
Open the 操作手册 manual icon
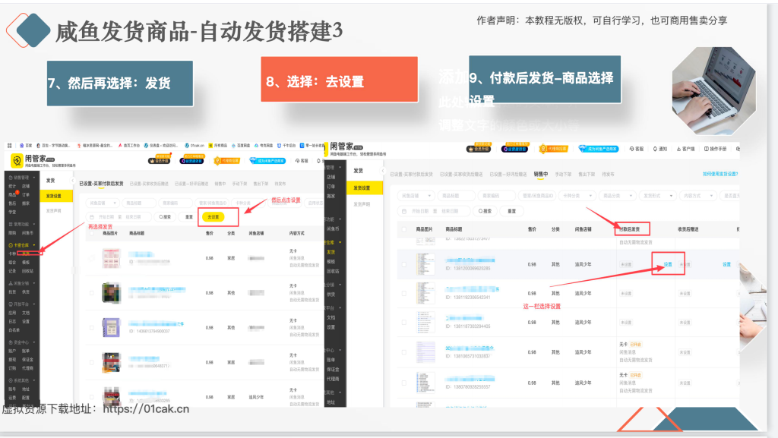[716, 149]
